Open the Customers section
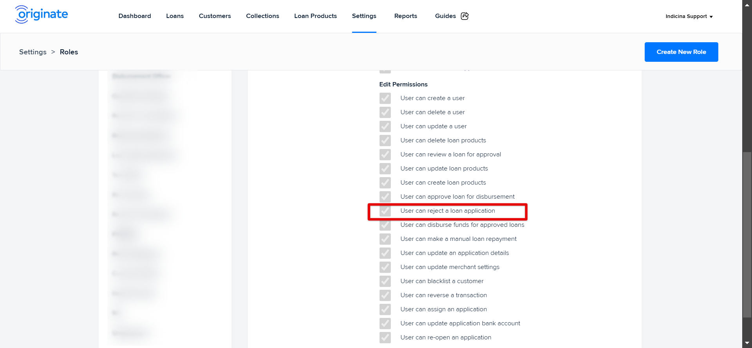The width and height of the screenshot is (752, 348). click(215, 16)
